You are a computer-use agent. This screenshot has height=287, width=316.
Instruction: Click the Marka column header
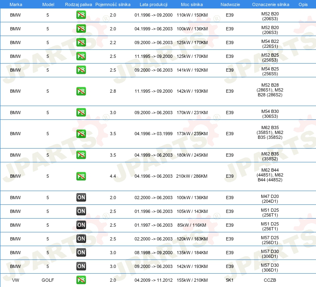(15, 4)
